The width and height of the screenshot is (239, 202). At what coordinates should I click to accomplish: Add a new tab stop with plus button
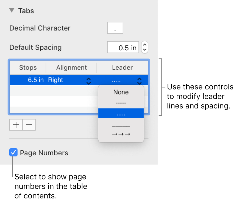[x=16, y=125]
